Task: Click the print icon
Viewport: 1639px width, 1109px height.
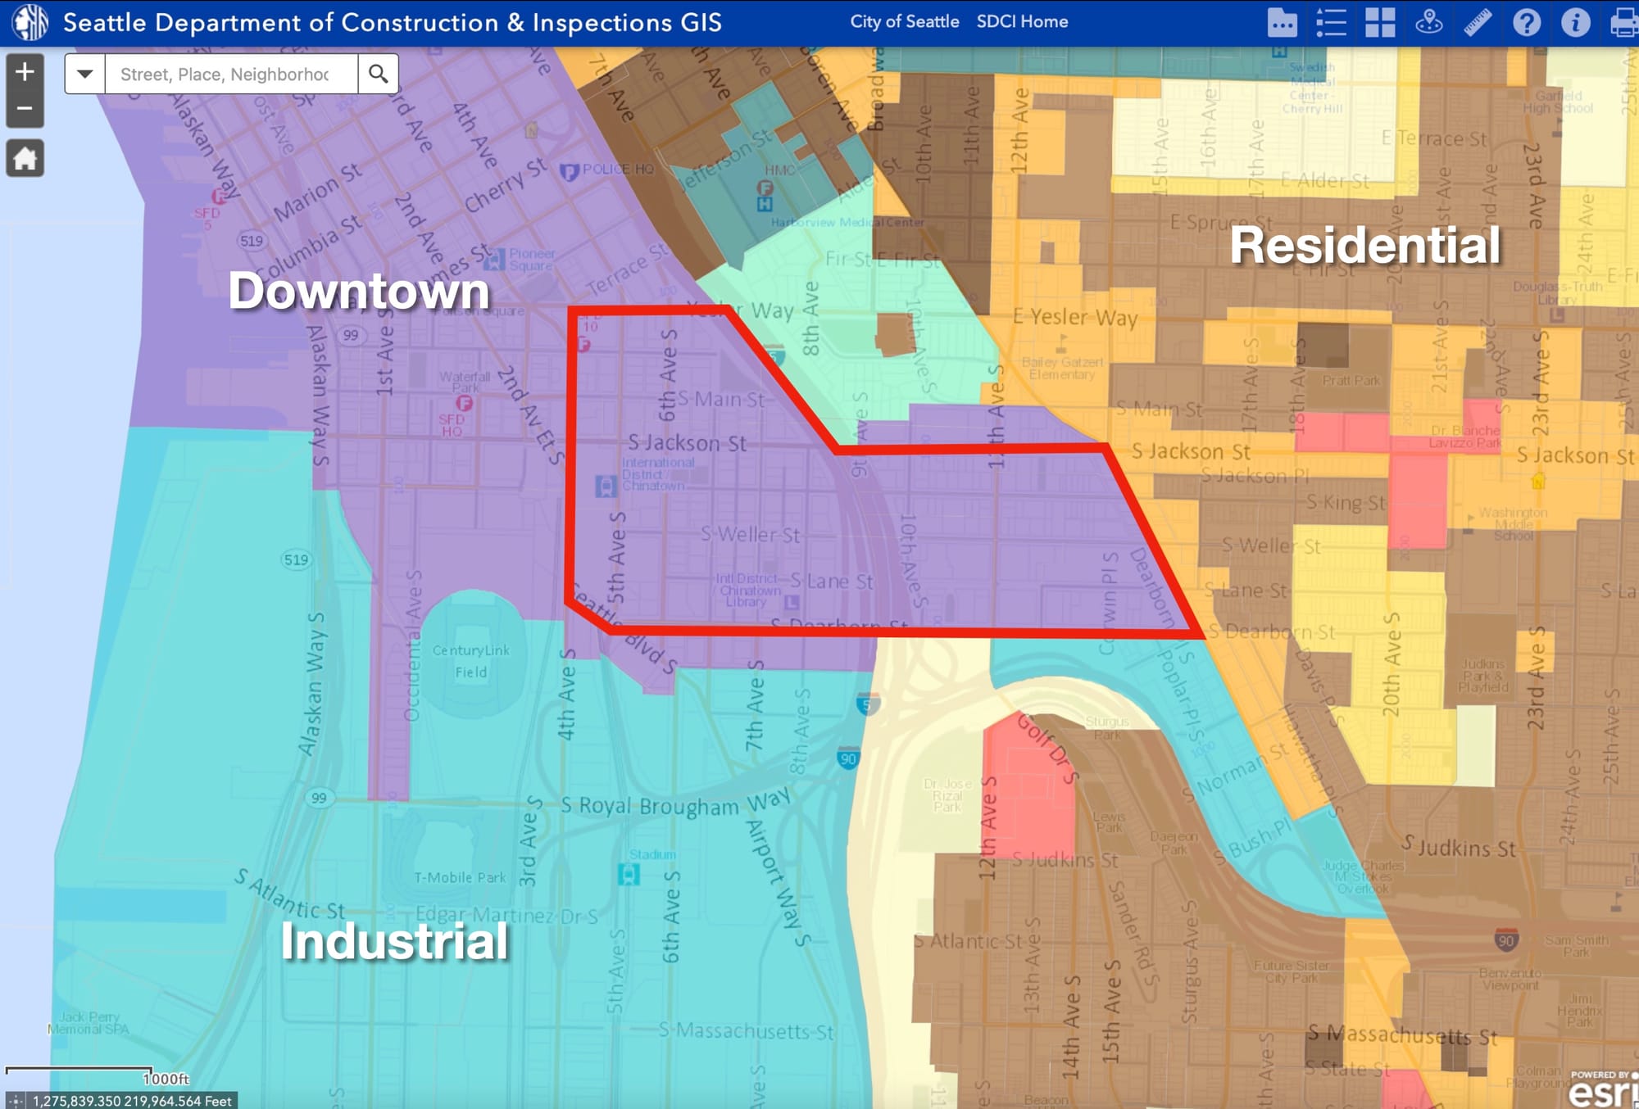Action: pos(1623,22)
